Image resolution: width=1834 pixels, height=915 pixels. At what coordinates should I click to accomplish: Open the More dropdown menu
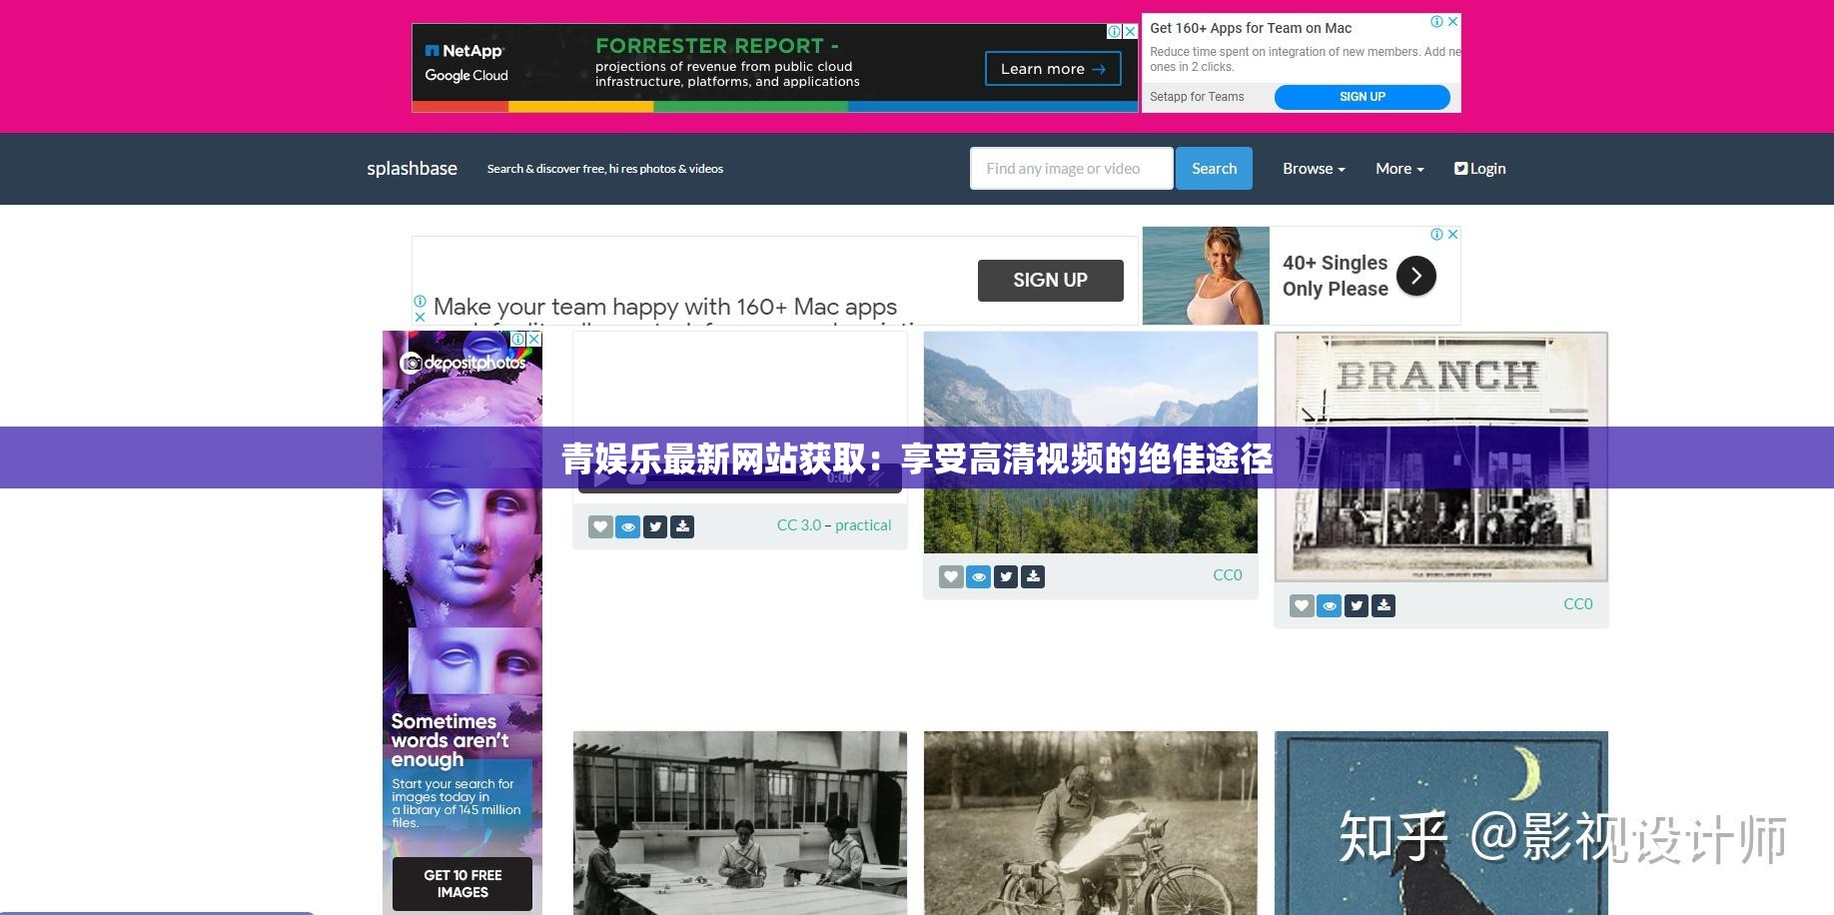(1398, 168)
